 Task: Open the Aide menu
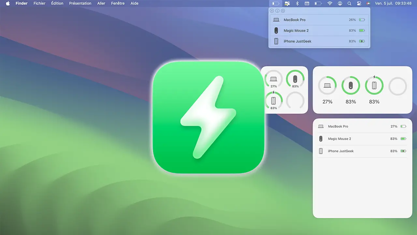pyautogui.click(x=134, y=3)
